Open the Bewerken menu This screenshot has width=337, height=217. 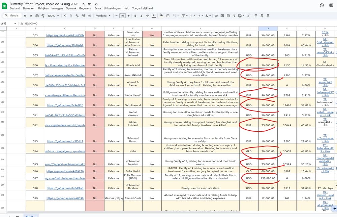click(29, 8)
